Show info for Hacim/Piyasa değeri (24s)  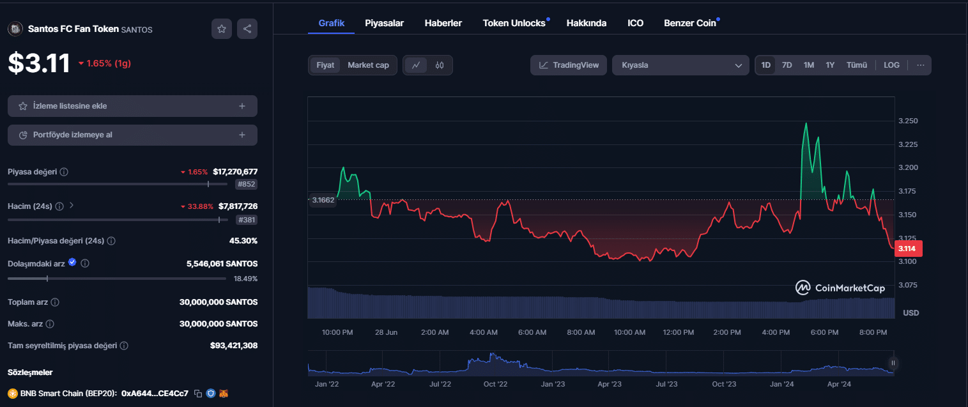pos(111,241)
